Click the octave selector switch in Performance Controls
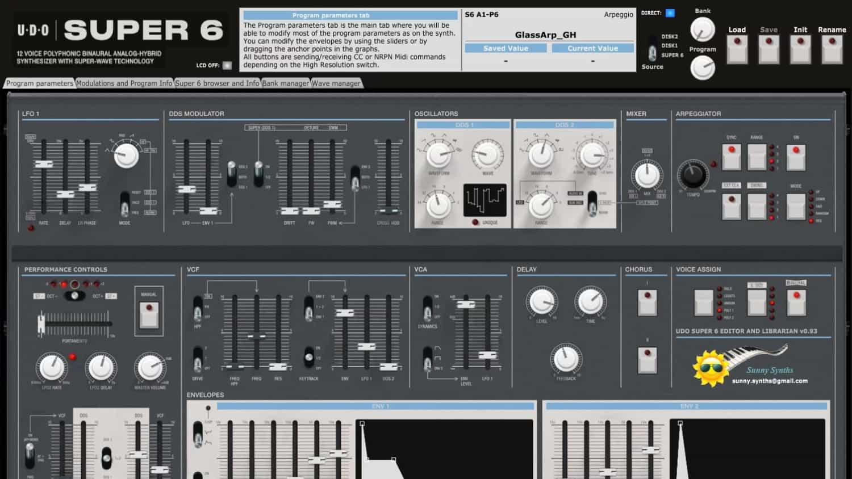The height and width of the screenshot is (479, 852). (74, 296)
